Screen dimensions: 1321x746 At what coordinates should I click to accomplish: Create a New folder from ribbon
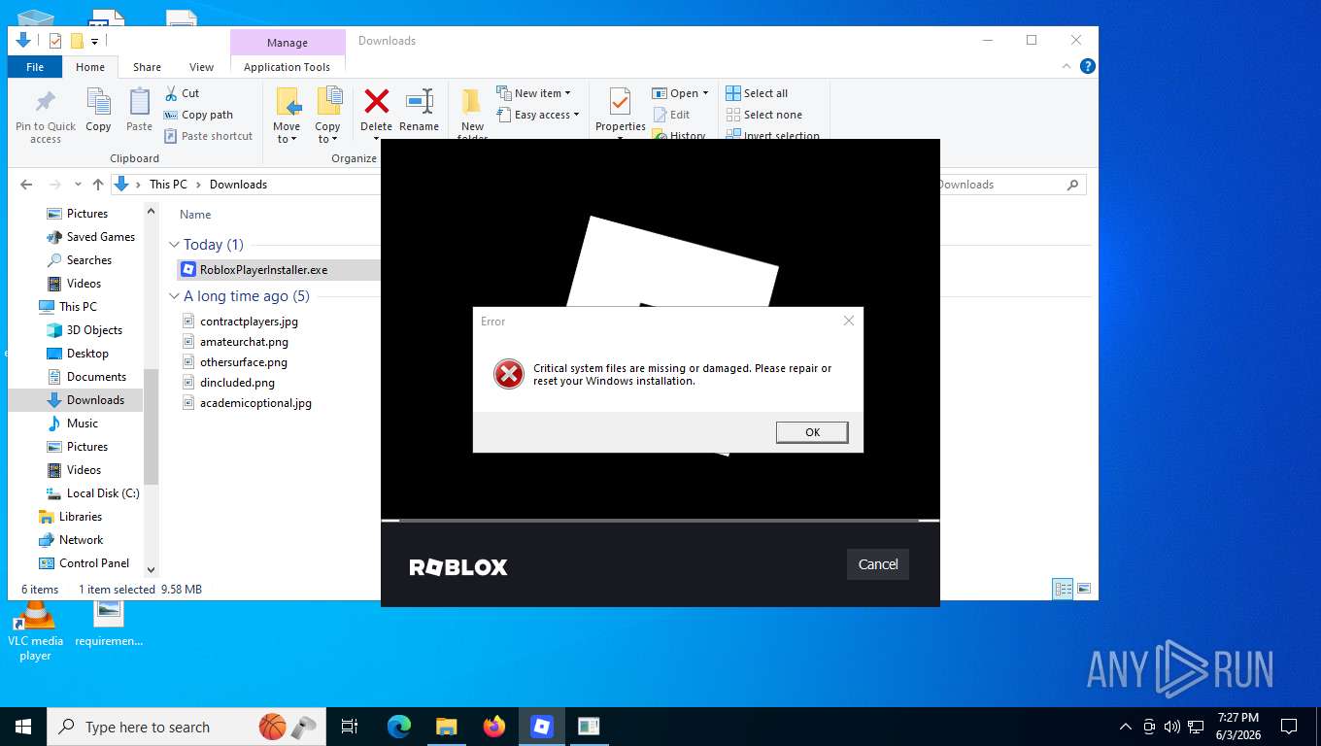click(472, 114)
